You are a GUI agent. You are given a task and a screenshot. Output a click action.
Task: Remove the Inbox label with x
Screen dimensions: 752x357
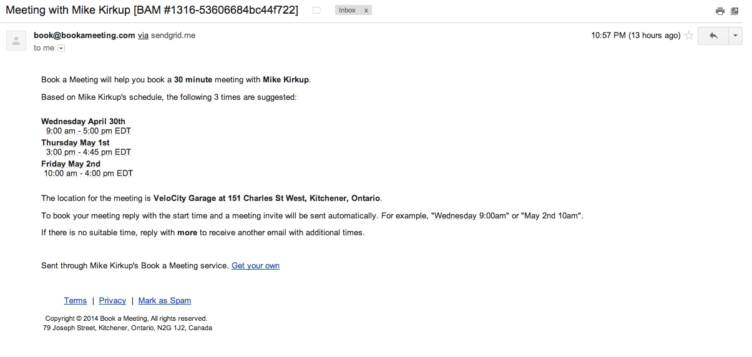366,11
